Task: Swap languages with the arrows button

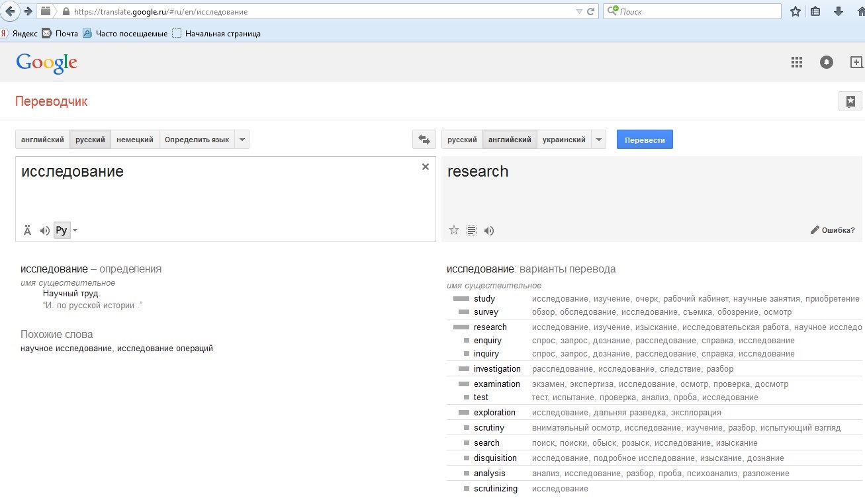Action: 424,140
